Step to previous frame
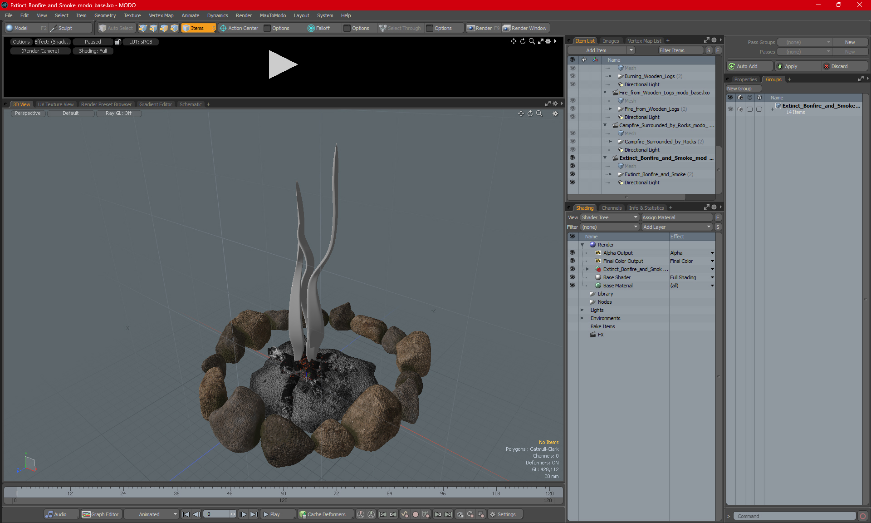Viewport: 871px width, 523px height. pyautogui.click(x=196, y=514)
